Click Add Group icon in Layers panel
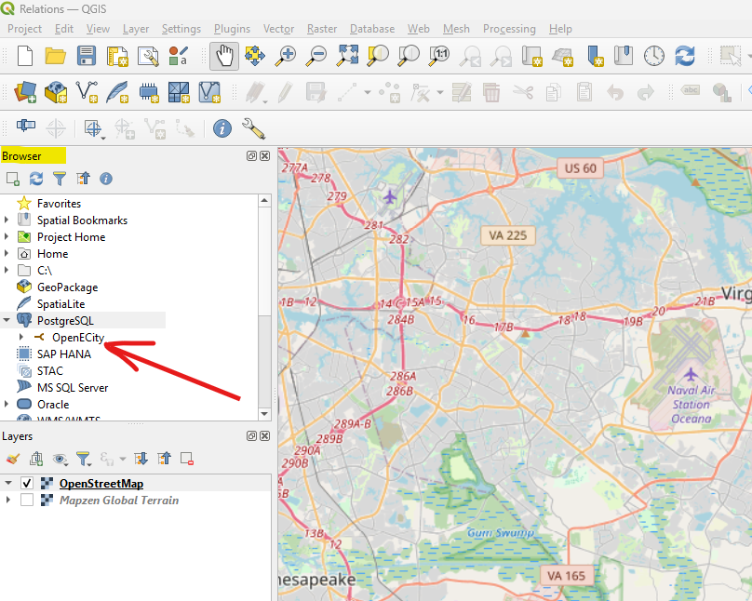Image resolution: width=752 pixels, height=601 pixels. (36, 460)
